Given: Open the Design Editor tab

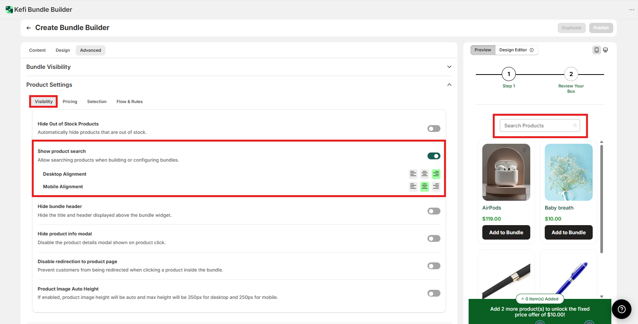Looking at the screenshot, I should (x=517, y=50).
